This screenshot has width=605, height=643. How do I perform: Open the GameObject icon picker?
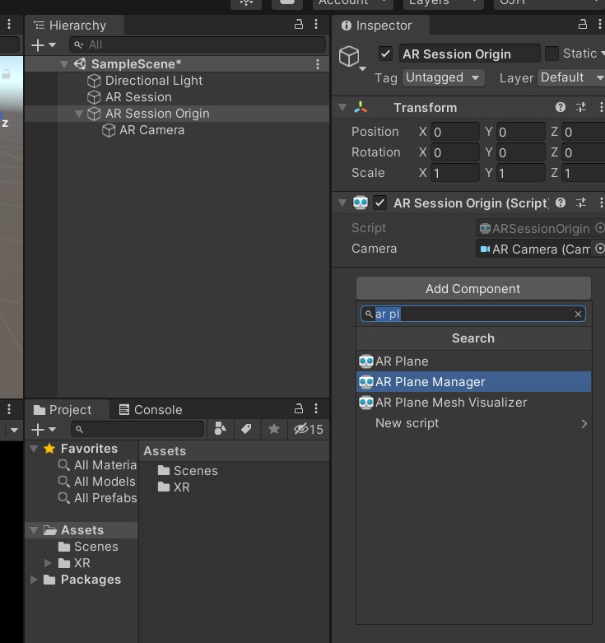pyautogui.click(x=352, y=58)
